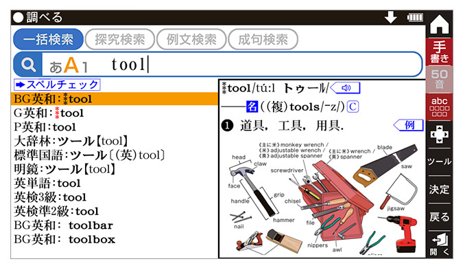Play tool pronunciation audio
The width and height of the screenshot is (463, 268).
tap(345, 88)
